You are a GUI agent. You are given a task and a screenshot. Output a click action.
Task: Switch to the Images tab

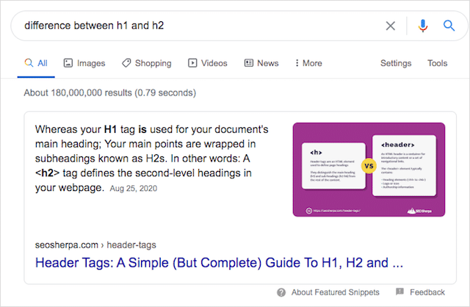click(84, 63)
